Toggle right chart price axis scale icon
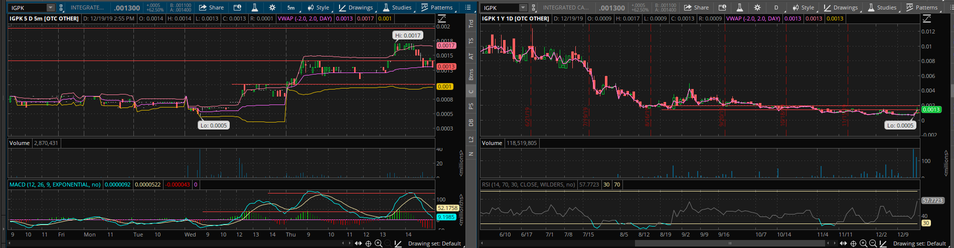This screenshot has width=954, height=248. [927, 18]
